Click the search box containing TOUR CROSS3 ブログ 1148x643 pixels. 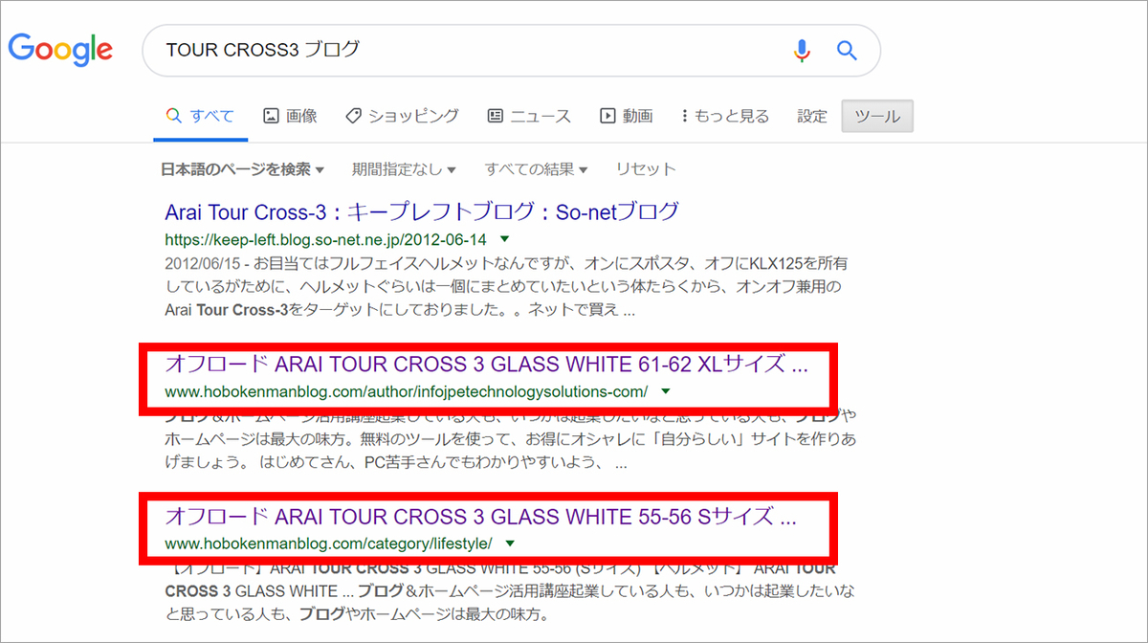point(511,50)
